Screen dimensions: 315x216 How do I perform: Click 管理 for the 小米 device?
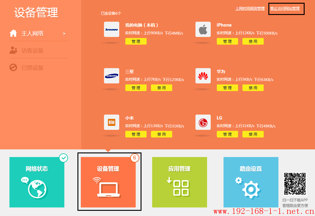point(136,134)
